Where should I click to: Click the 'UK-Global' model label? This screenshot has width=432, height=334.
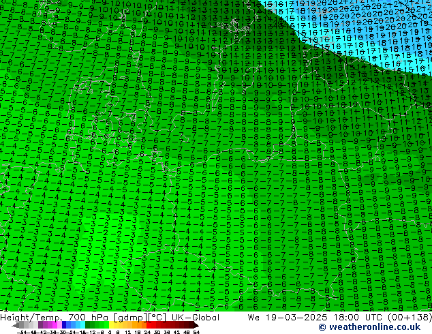(196, 318)
